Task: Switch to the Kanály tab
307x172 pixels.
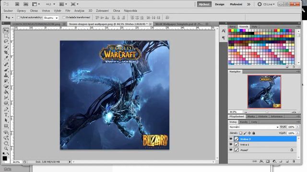Action: [244, 122]
